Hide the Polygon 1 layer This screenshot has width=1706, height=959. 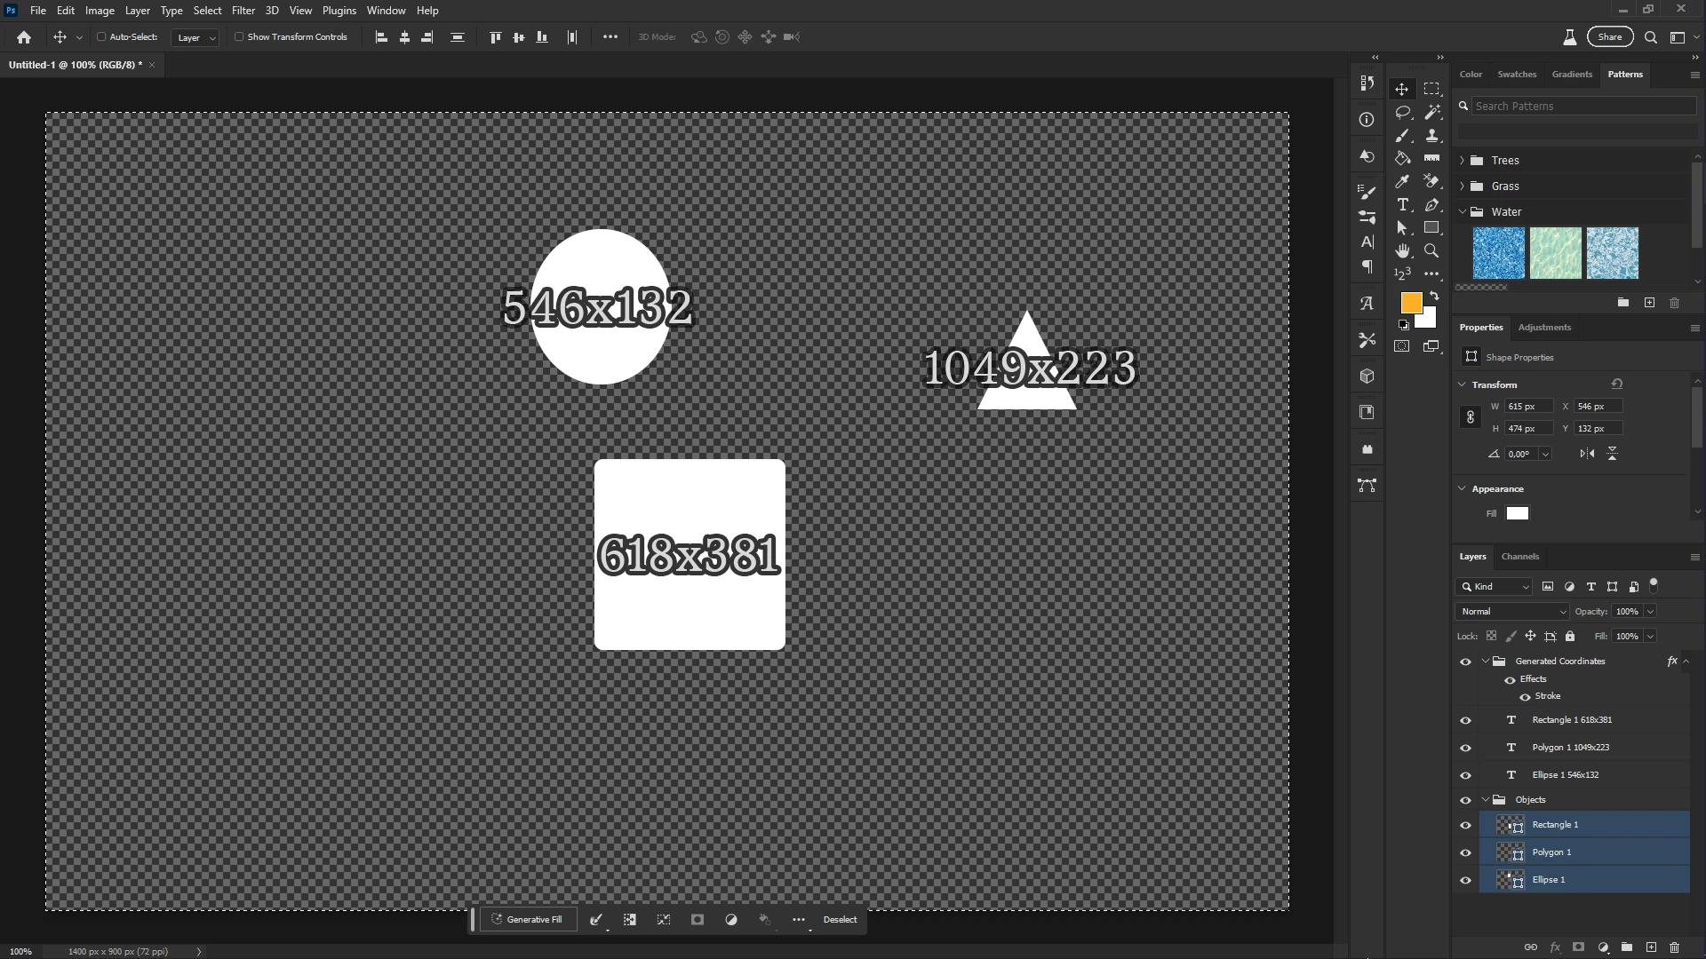pyautogui.click(x=1465, y=852)
